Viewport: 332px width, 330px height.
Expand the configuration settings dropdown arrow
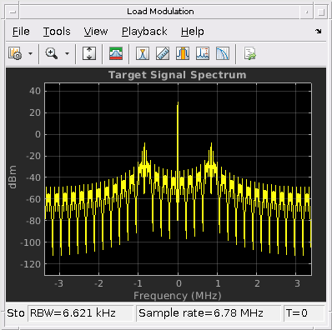30,53
